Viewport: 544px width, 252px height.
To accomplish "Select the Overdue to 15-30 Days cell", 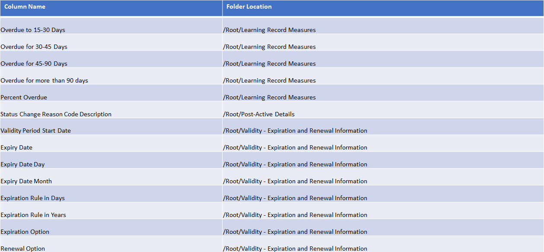I will 33,30.
